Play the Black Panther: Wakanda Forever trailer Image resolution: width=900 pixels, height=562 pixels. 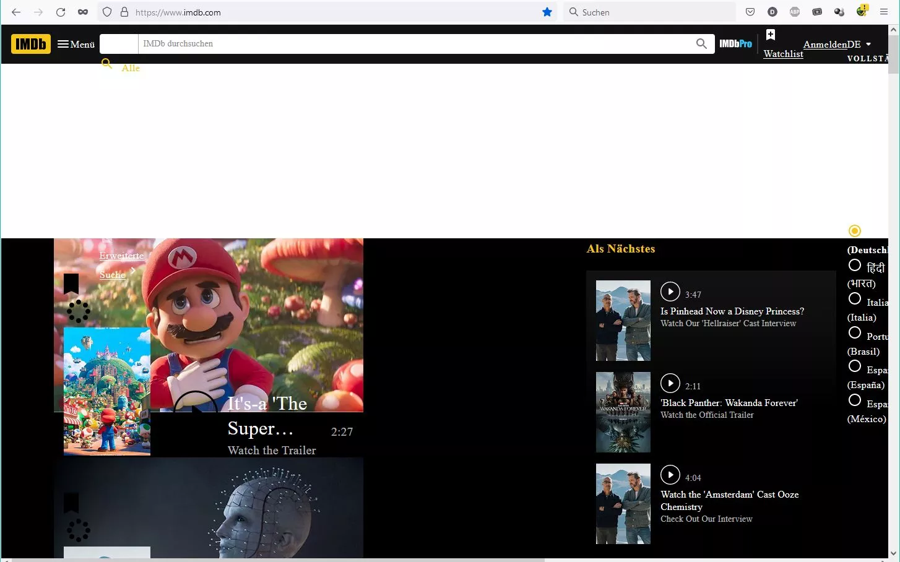click(670, 383)
